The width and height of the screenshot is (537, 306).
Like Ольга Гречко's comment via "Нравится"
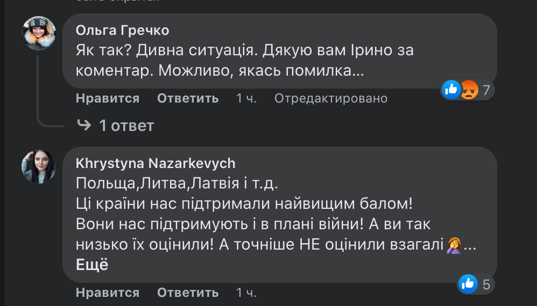[x=108, y=98]
